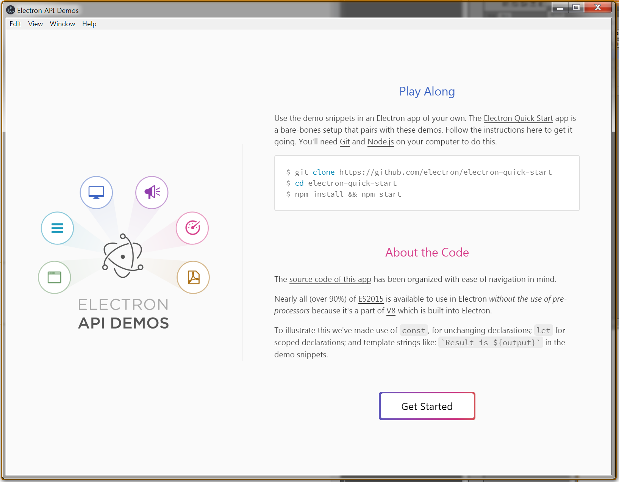Click the purple megaphone icon
This screenshot has width=619, height=482.
152,192
